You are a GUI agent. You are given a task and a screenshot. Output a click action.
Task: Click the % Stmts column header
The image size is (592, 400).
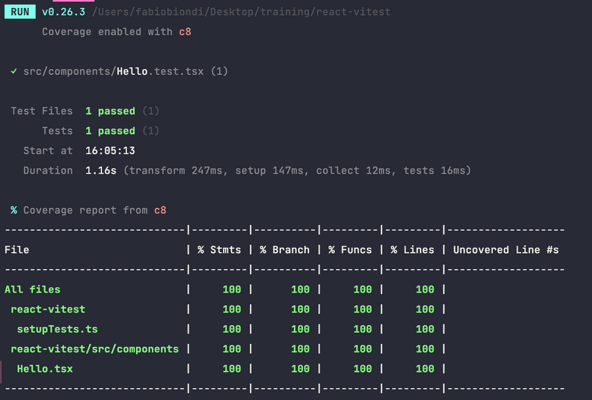pyautogui.click(x=219, y=250)
